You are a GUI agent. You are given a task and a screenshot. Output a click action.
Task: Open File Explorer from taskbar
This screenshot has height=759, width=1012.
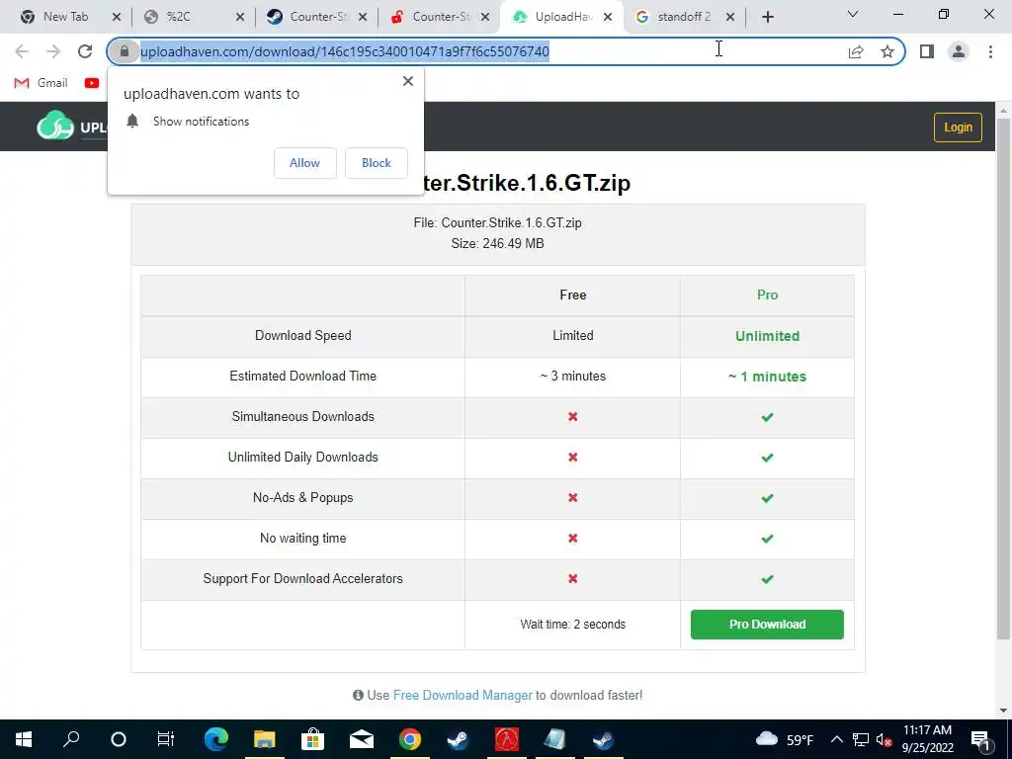coord(264,739)
